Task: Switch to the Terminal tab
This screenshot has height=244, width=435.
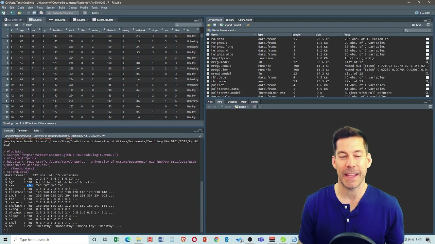Action: (x=22, y=131)
